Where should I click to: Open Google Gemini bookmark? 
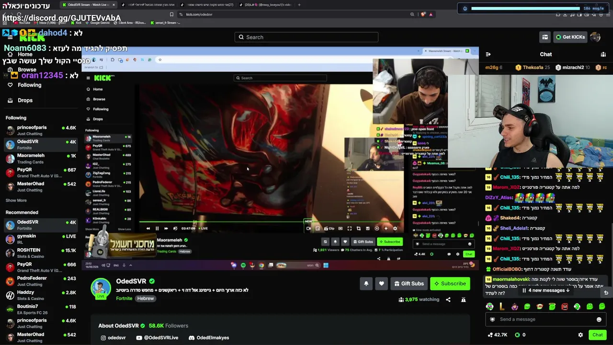(x=98, y=23)
